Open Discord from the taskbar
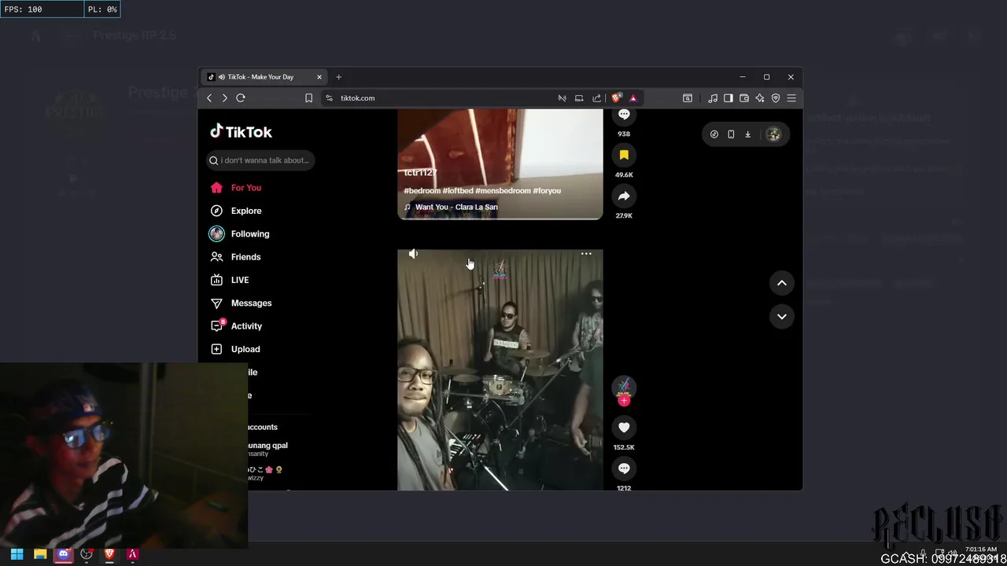Screen dimensions: 1007x566 coord(64,554)
